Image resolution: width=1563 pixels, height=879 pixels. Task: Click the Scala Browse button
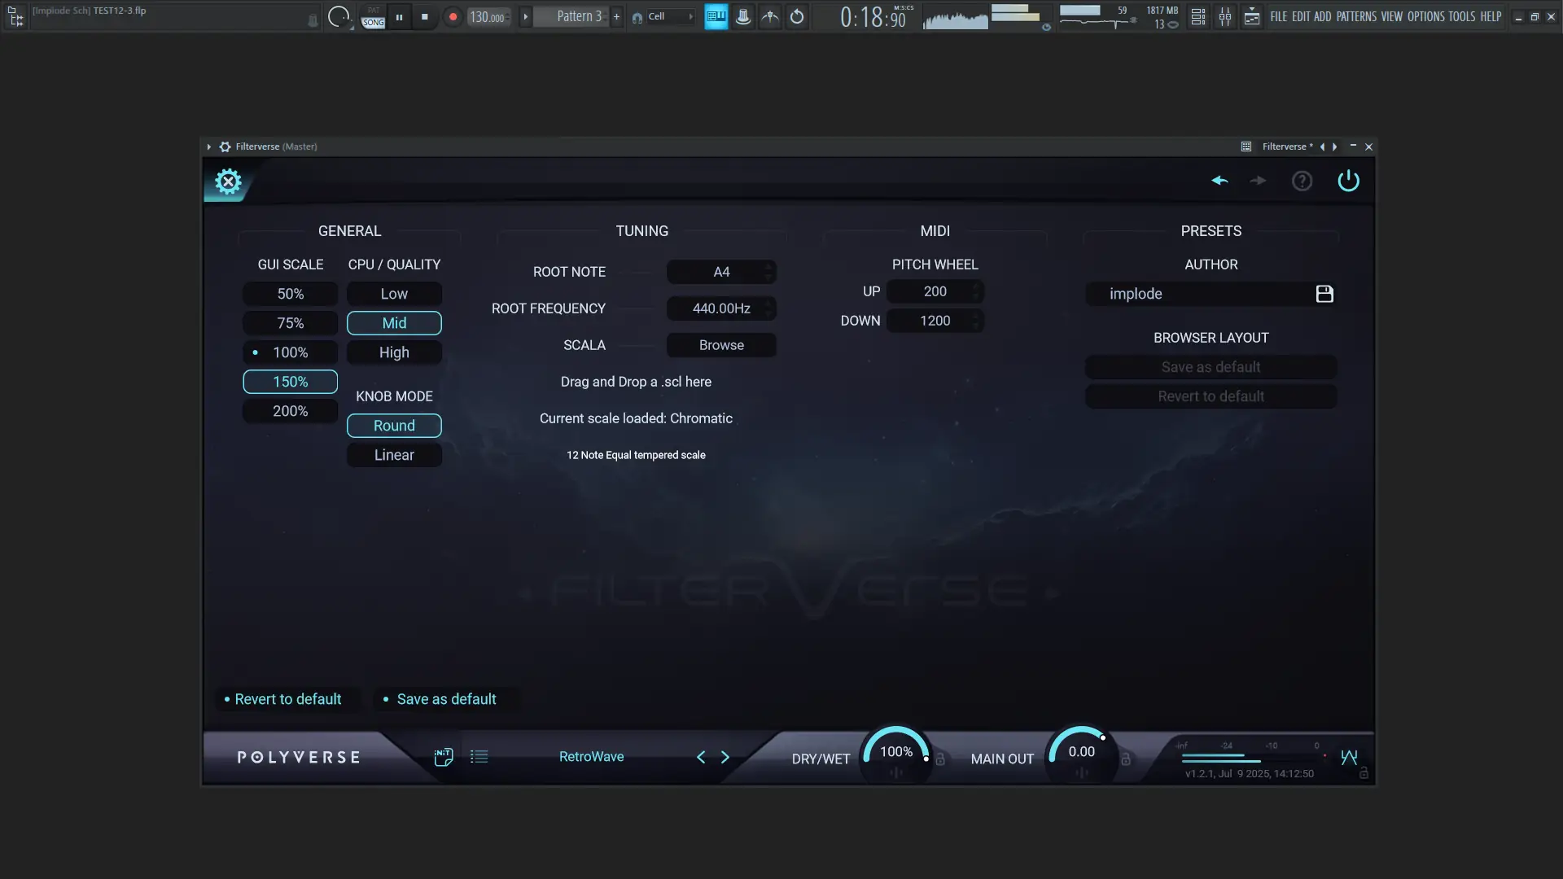pyautogui.click(x=720, y=345)
